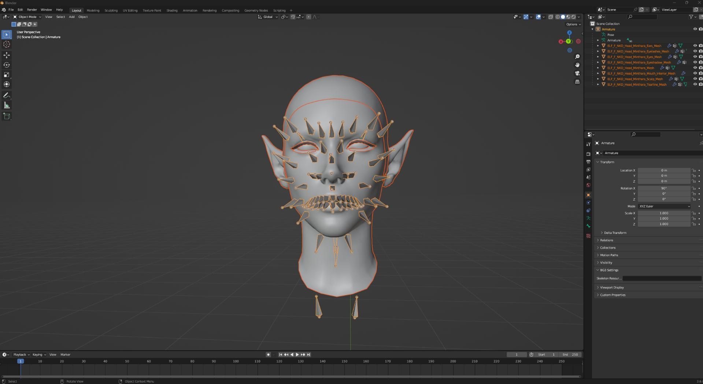Activate the Annotate pencil tool
Screen dimensions: 703x384
(x=7, y=96)
